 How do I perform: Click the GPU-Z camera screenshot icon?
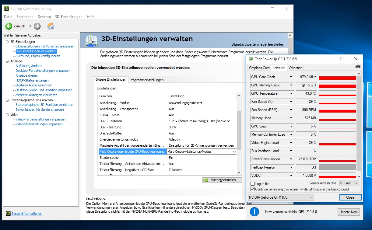tap(358, 67)
